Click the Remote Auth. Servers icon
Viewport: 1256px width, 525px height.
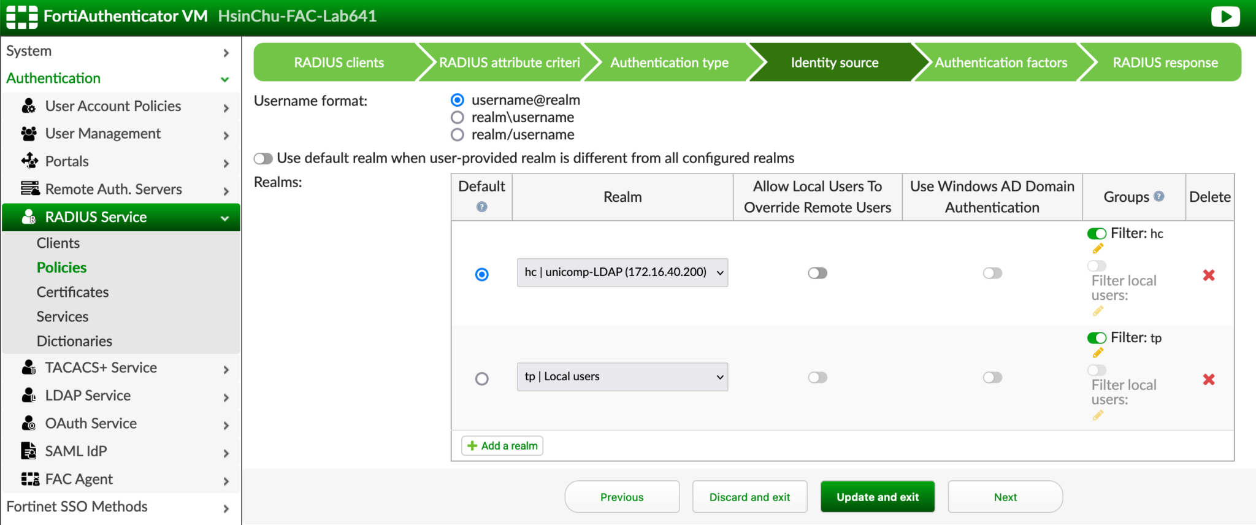pyautogui.click(x=29, y=189)
